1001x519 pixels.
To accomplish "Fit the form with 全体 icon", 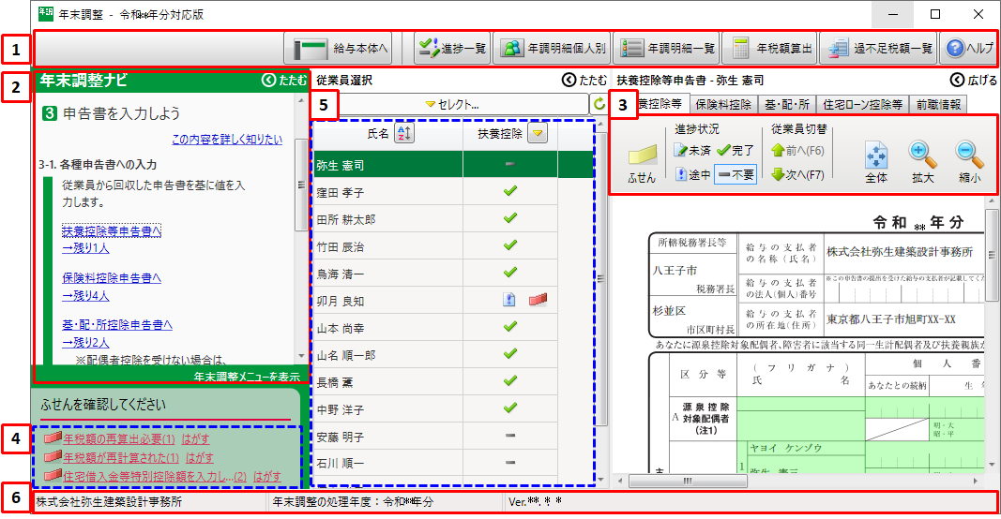I will [x=876, y=163].
